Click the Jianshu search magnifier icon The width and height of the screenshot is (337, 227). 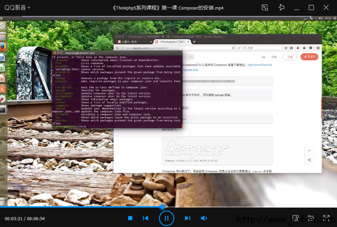point(191,57)
